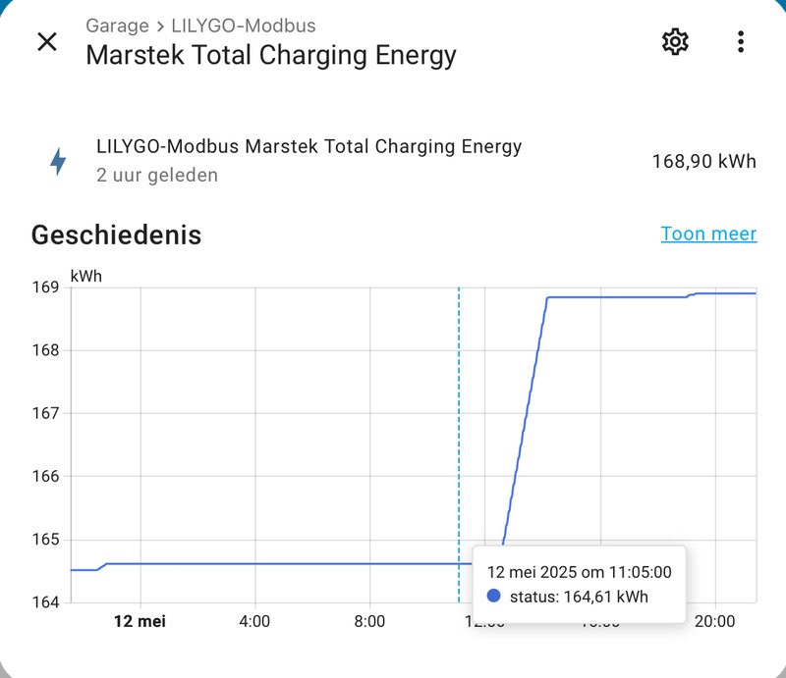This screenshot has width=786, height=678.
Task: Click the "12 mei" x-axis label
Action: (140, 621)
